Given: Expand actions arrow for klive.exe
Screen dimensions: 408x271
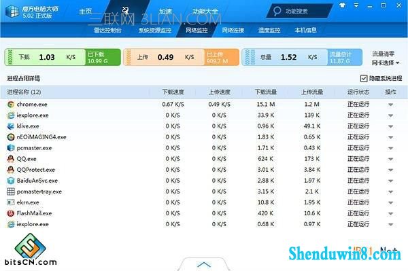Looking at the screenshot, I should pyautogui.click(x=390, y=126).
